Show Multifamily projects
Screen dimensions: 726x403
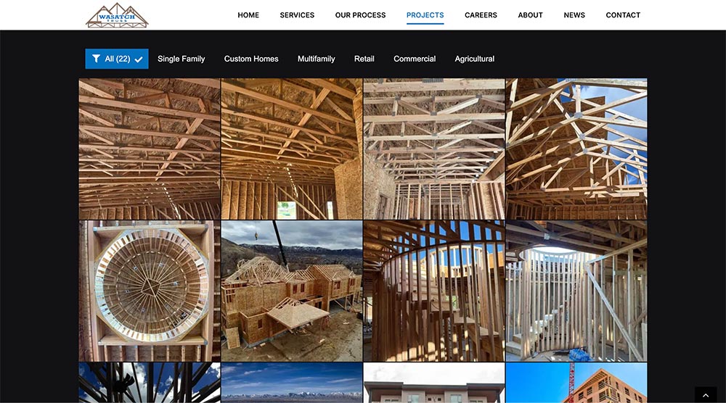pyautogui.click(x=317, y=59)
